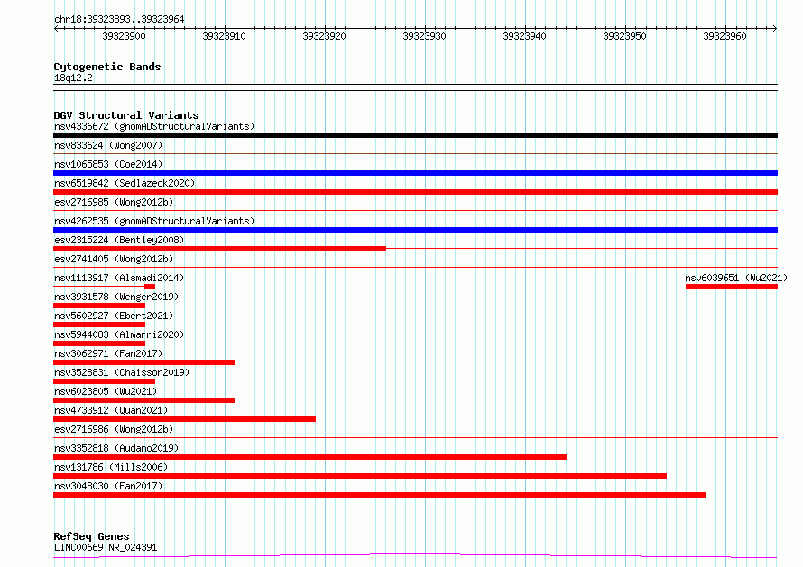
Task: Select the red nsv3352818 Audano2019 bar
Action: tap(309, 457)
